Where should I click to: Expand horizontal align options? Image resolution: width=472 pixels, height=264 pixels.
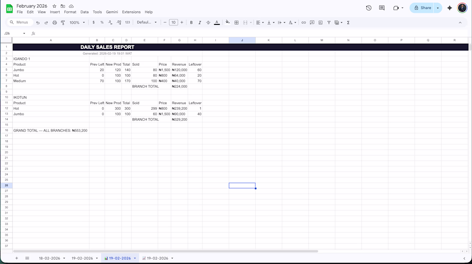click(x=263, y=23)
